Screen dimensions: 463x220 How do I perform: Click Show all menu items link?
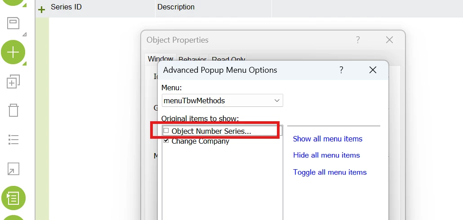point(327,139)
